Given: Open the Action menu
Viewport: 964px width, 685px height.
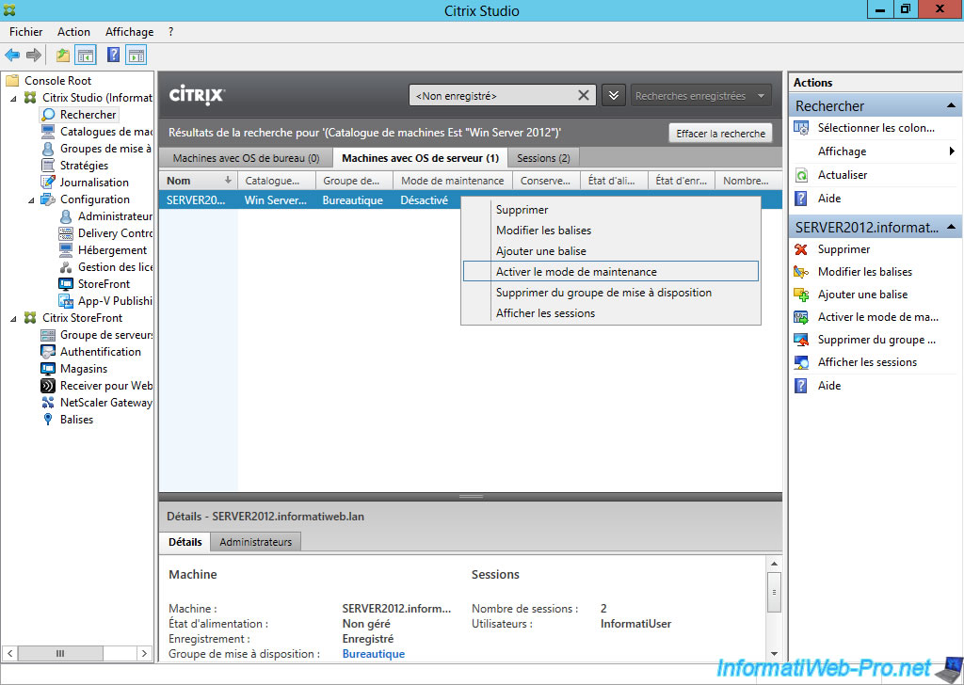Looking at the screenshot, I should tap(73, 32).
